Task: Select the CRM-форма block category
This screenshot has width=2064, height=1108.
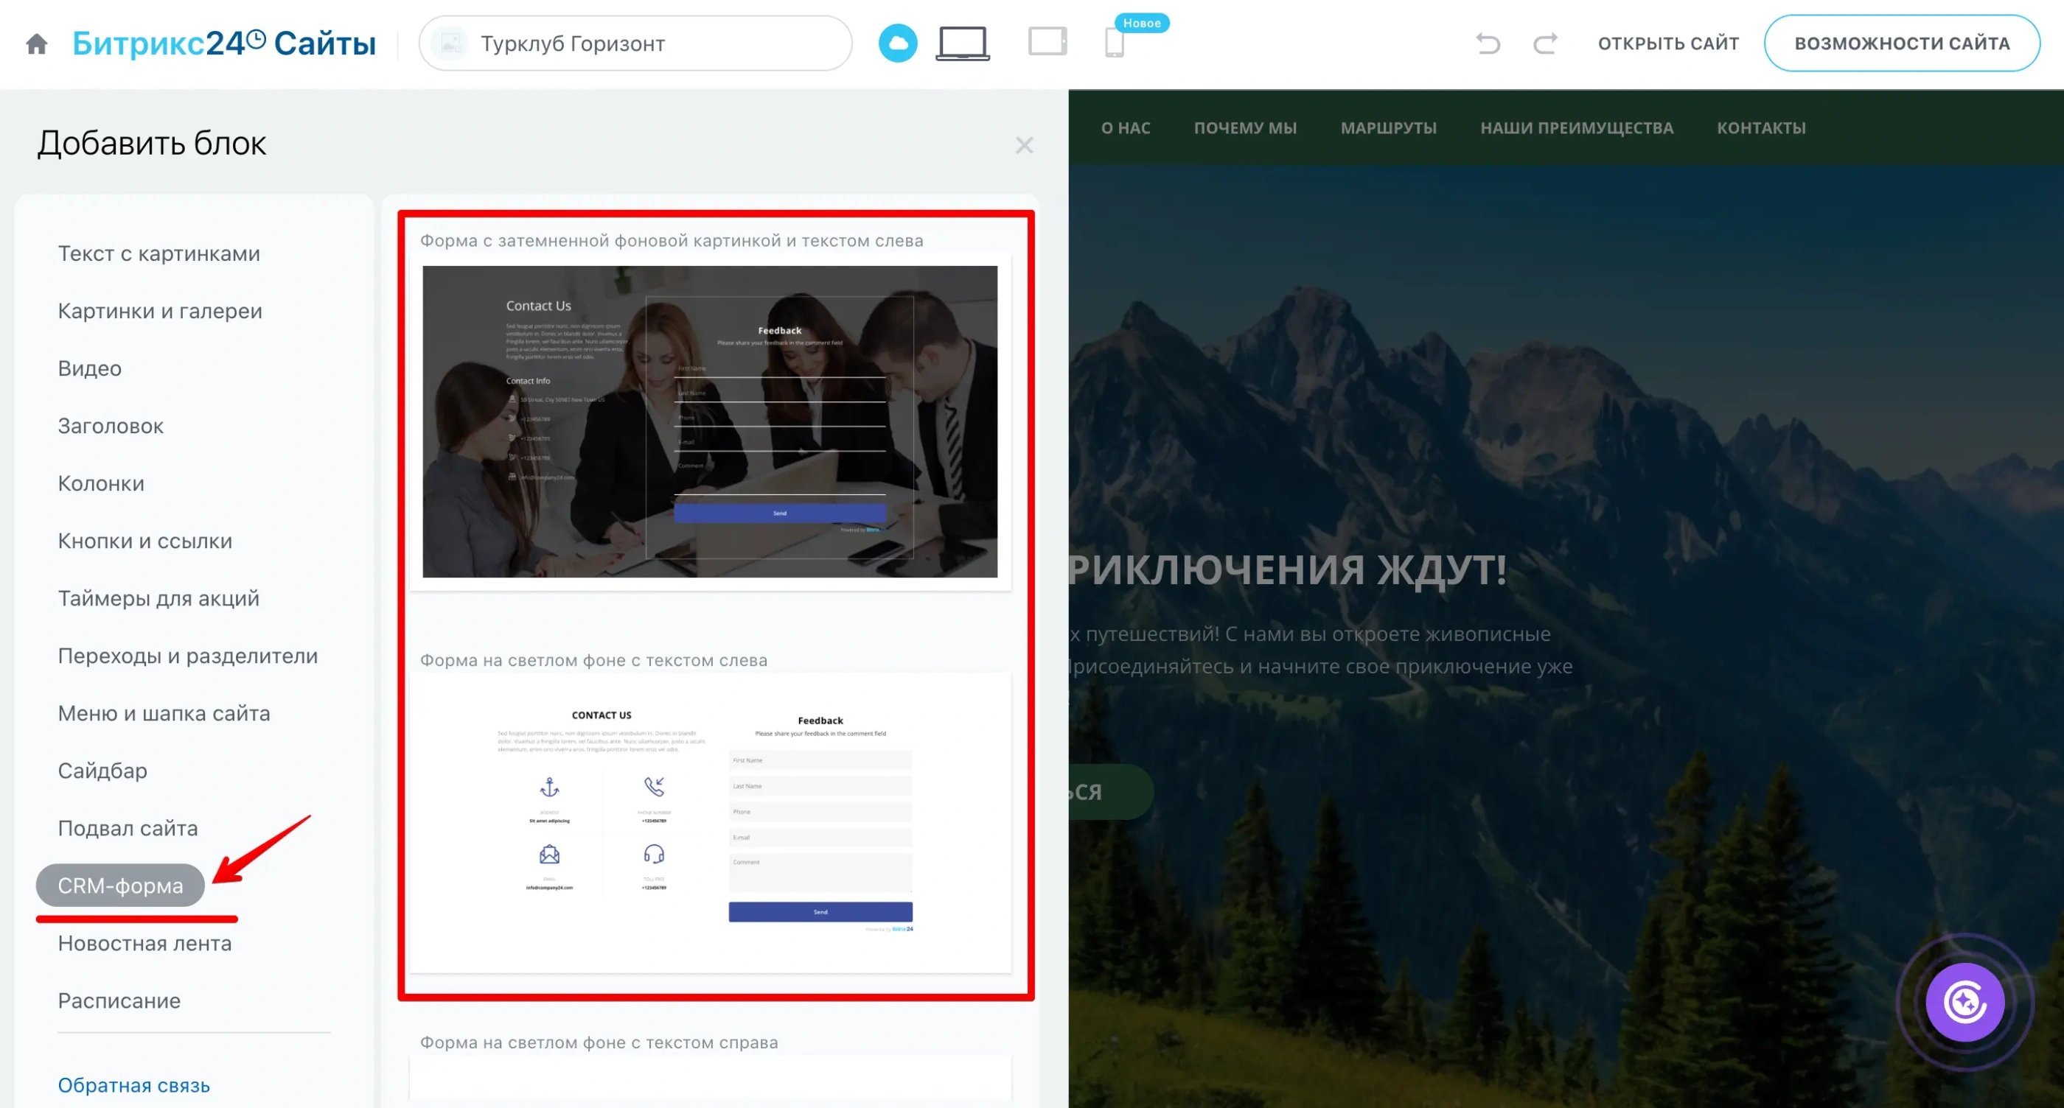Action: tap(120, 886)
